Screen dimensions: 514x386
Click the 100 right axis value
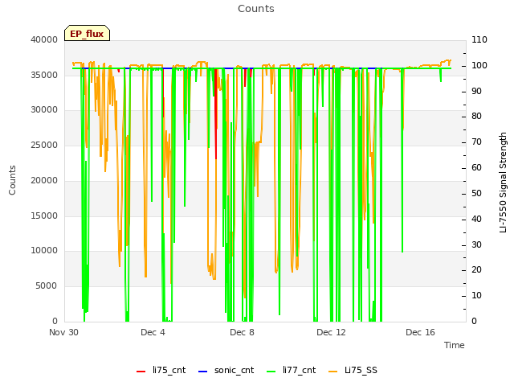(x=479, y=65)
